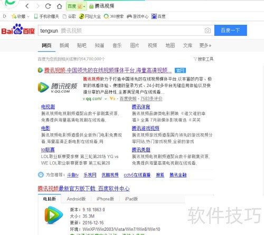Click the Baidu logo
The image size is (264, 235).
click(x=18, y=29)
